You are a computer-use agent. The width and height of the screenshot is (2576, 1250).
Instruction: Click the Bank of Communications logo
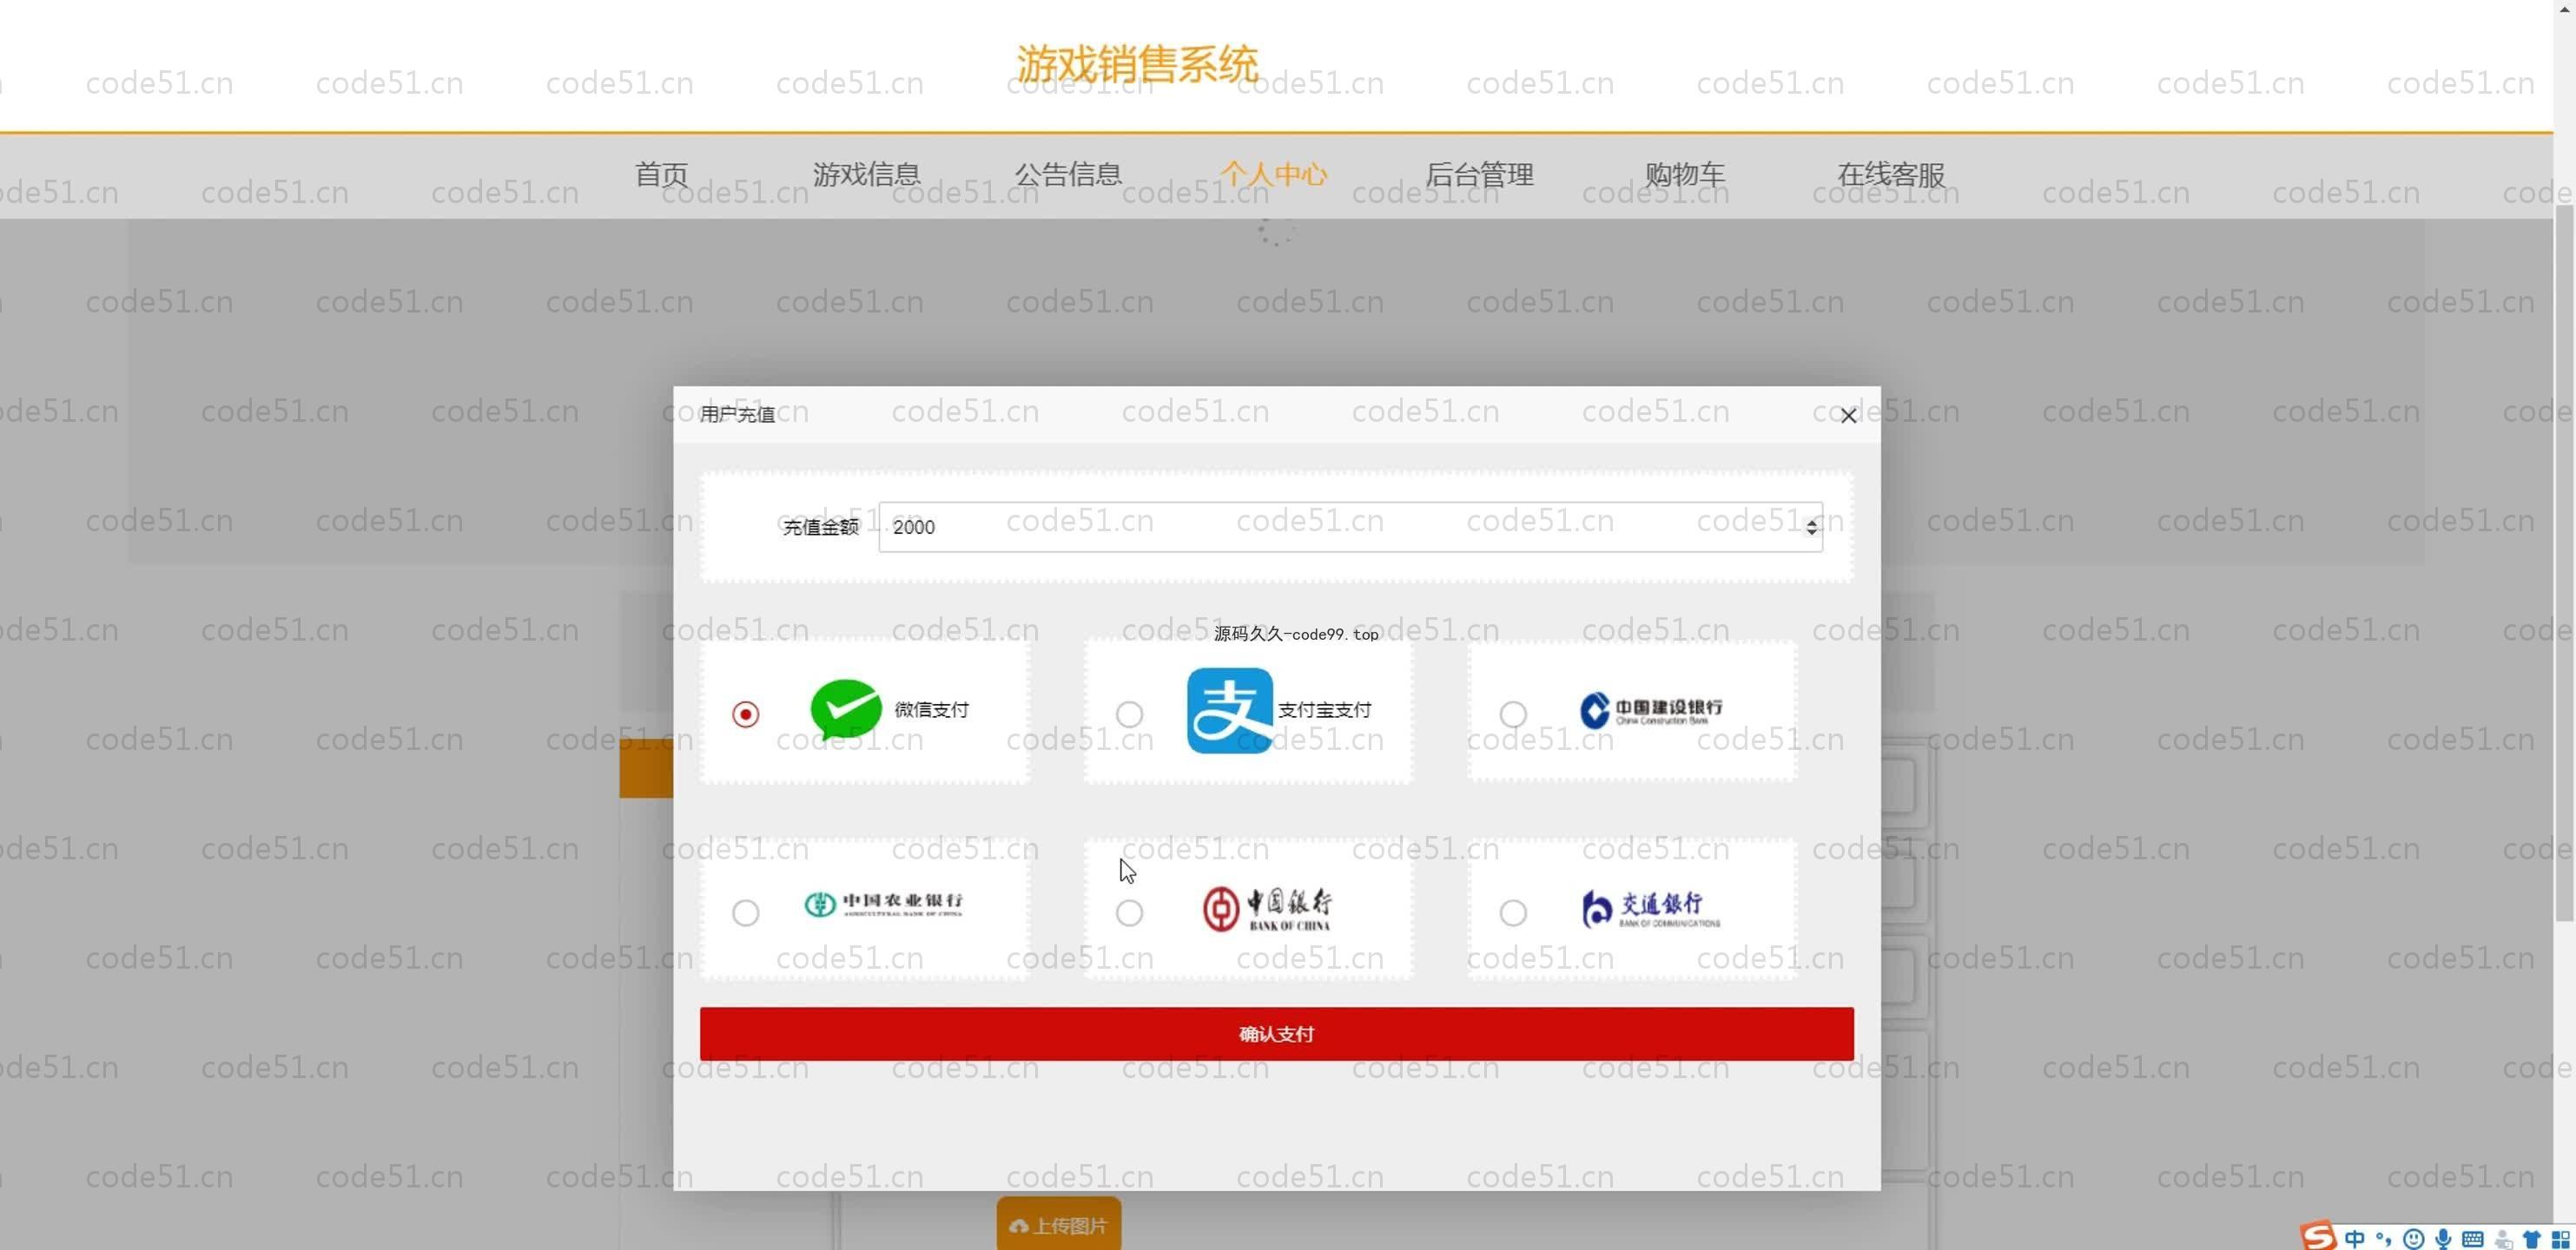(1650, 908)
